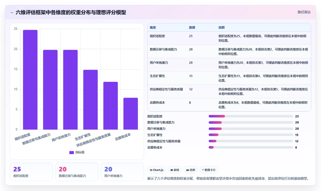Click the Chart.js tag chip
The image size is (321, 191).
point(157,170)
